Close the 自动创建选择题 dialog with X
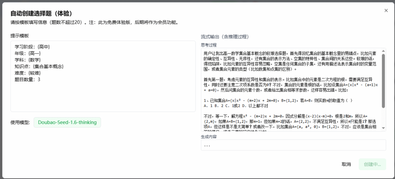Image resolution: width=395 pixels, height=179 pixels. click(x=386, y=11)
